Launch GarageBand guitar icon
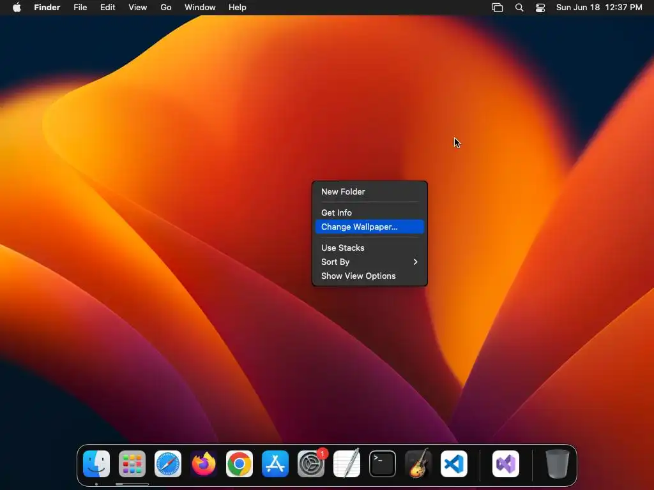 click(418, 464)
